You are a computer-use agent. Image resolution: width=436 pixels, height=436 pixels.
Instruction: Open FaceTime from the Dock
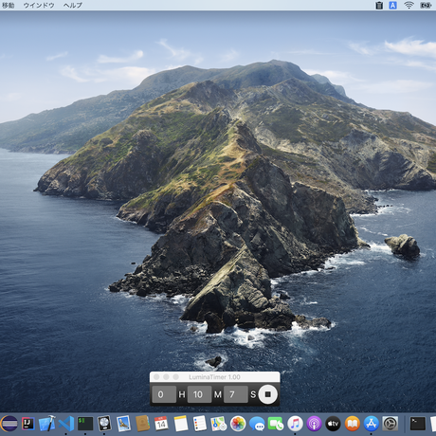coord(276,424)
